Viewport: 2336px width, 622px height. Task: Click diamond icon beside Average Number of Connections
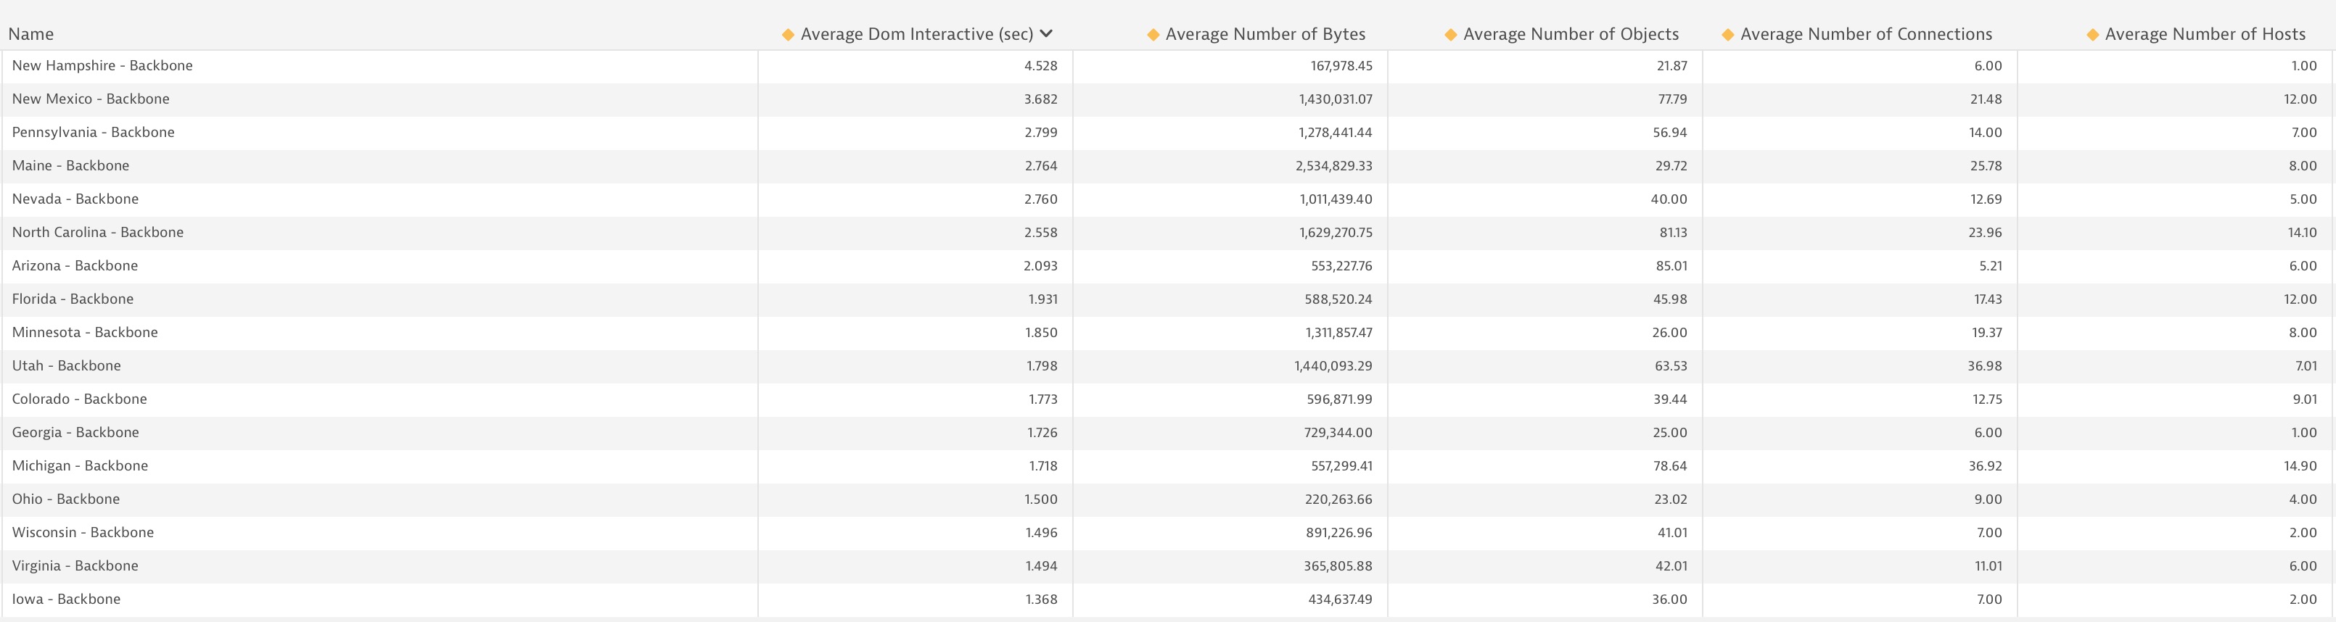[1728, 35]
